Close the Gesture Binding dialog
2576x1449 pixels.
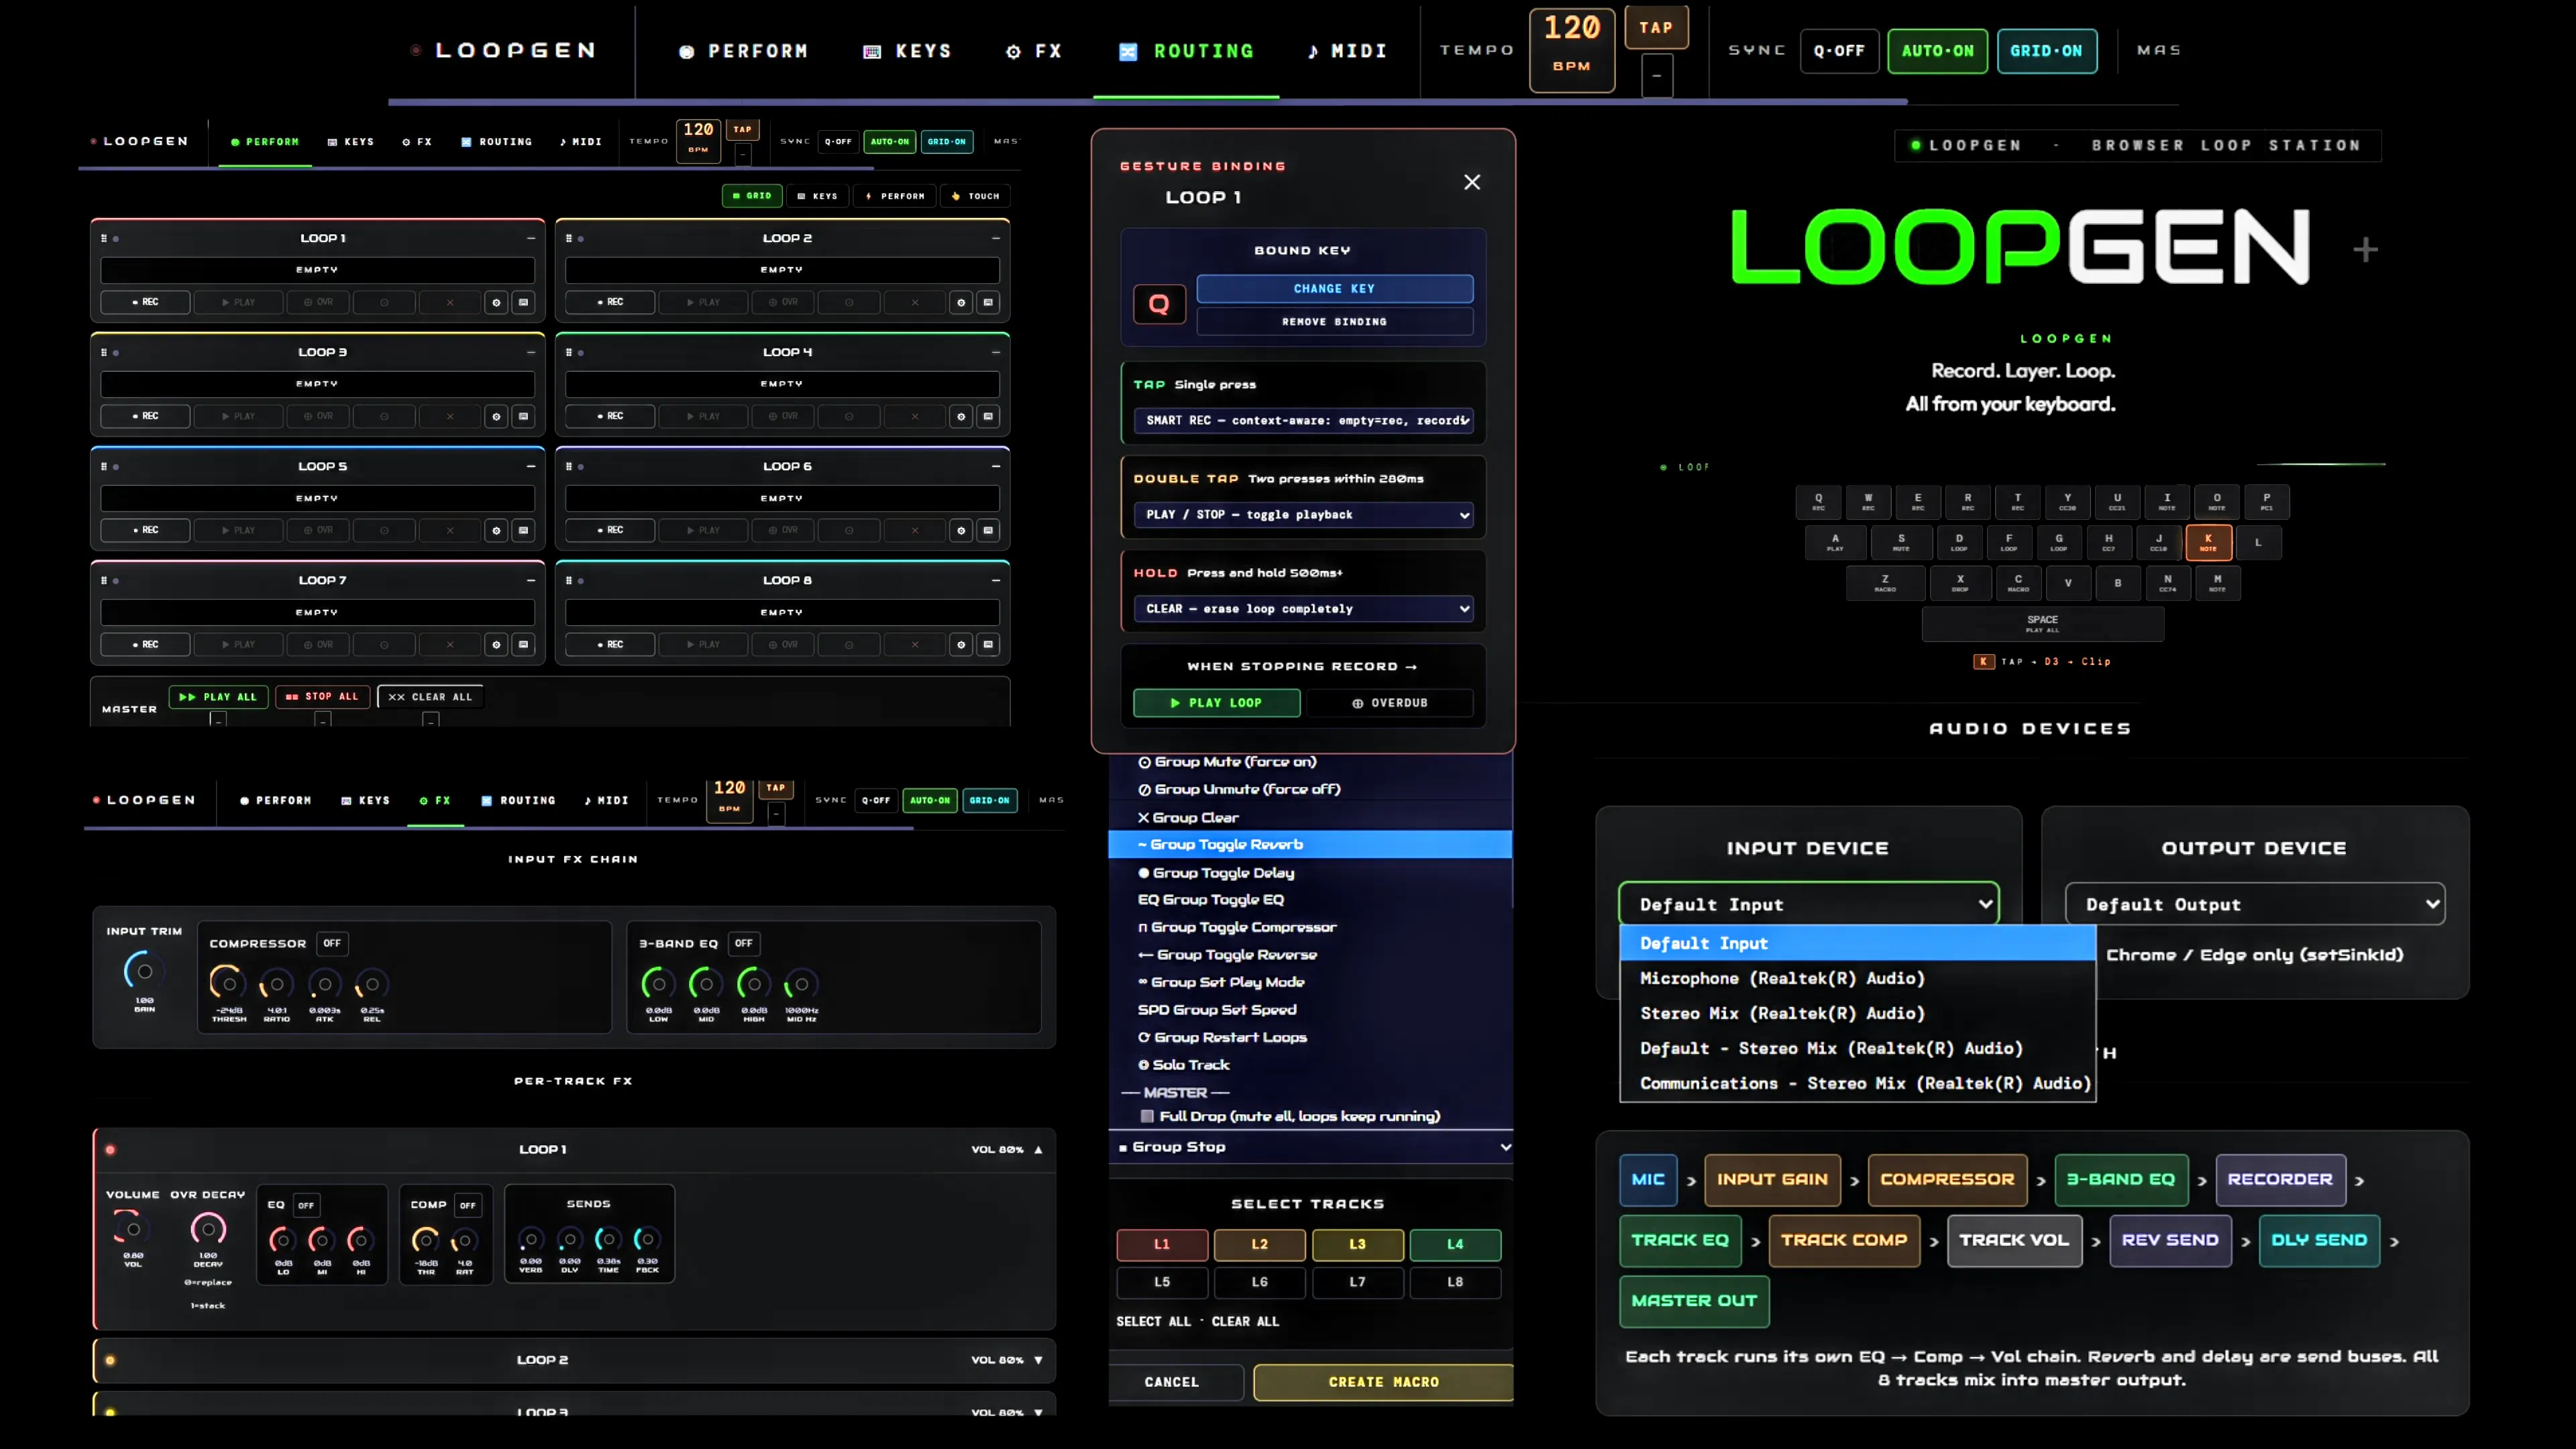pos(1472,182)
